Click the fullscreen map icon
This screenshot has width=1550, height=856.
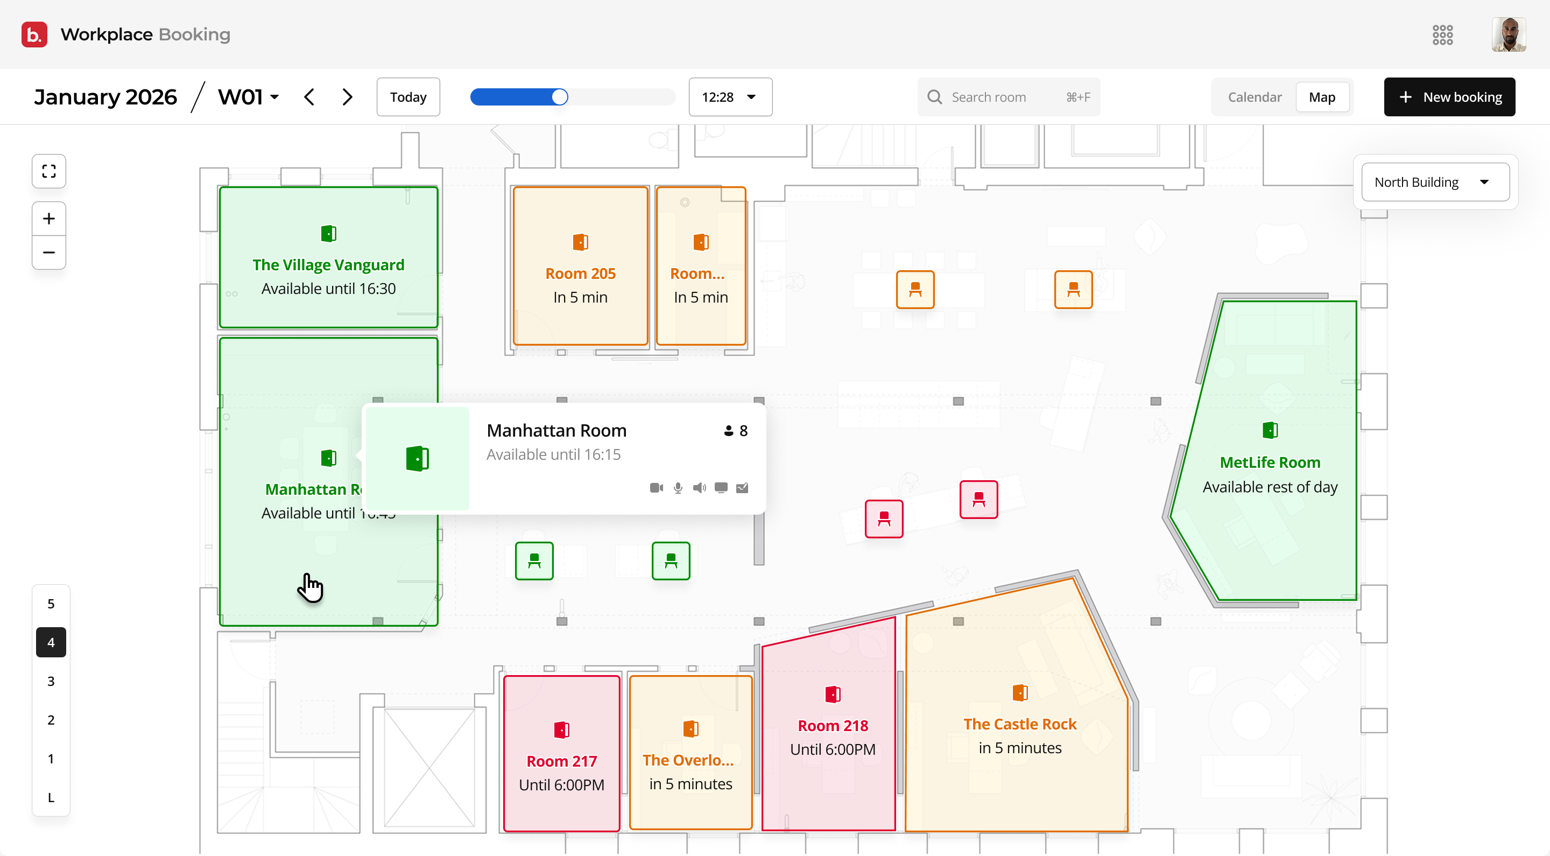(x=49, y=172)
